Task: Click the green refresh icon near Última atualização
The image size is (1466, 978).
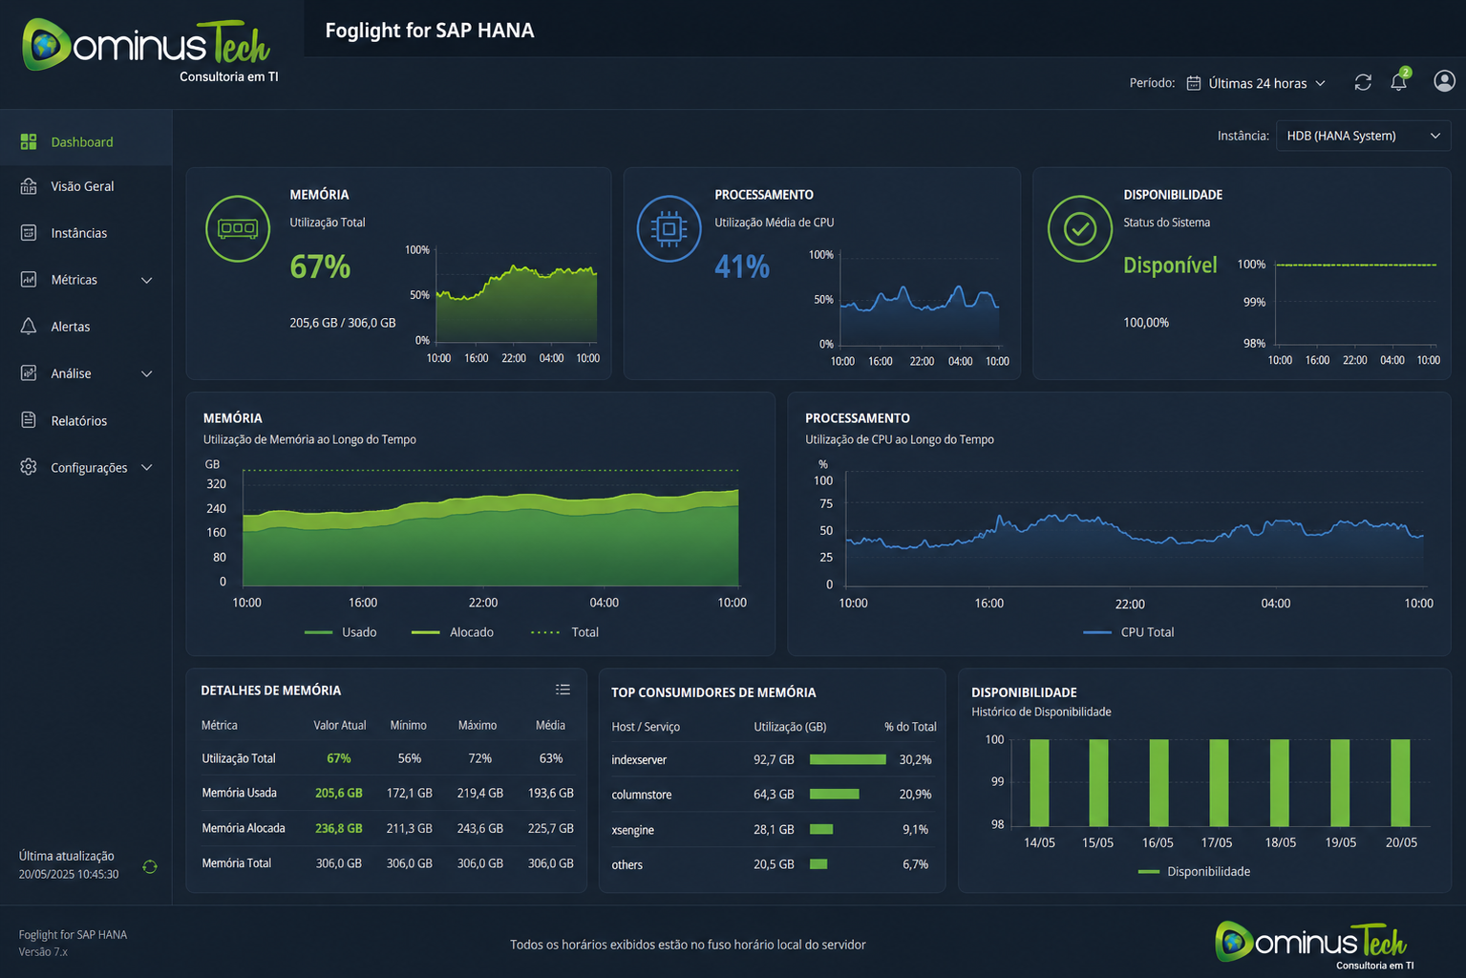Action: 150,867
